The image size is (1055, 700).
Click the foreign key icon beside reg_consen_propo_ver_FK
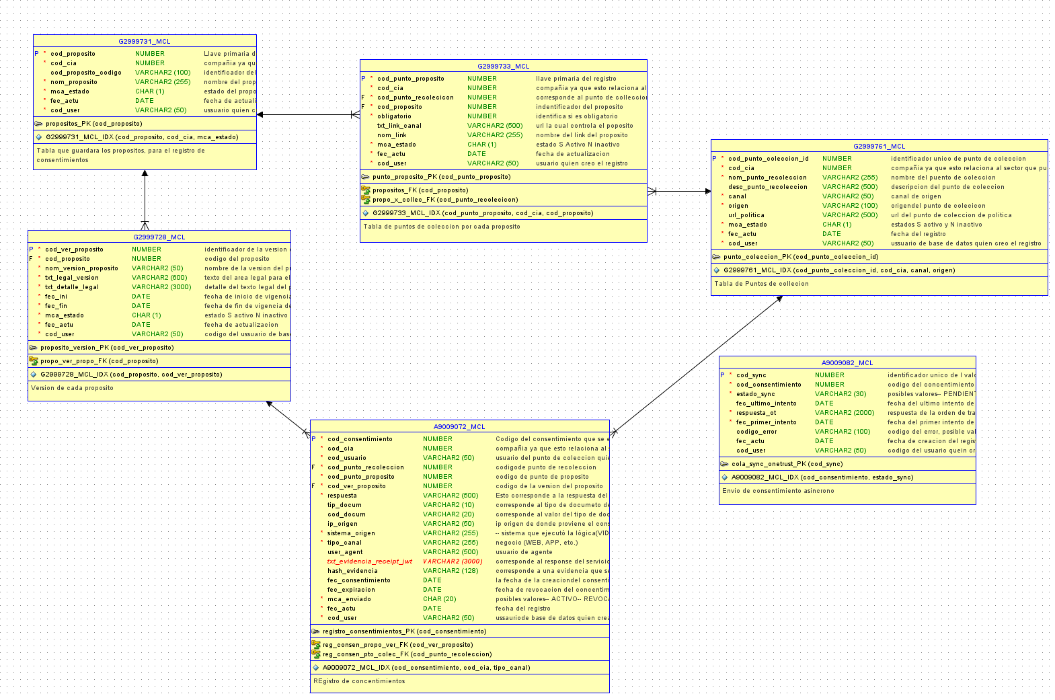tap(316, 645)
